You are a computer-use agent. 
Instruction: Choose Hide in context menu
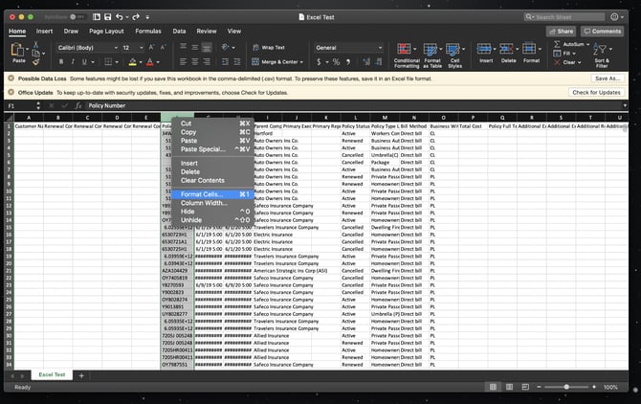[212, 212]
